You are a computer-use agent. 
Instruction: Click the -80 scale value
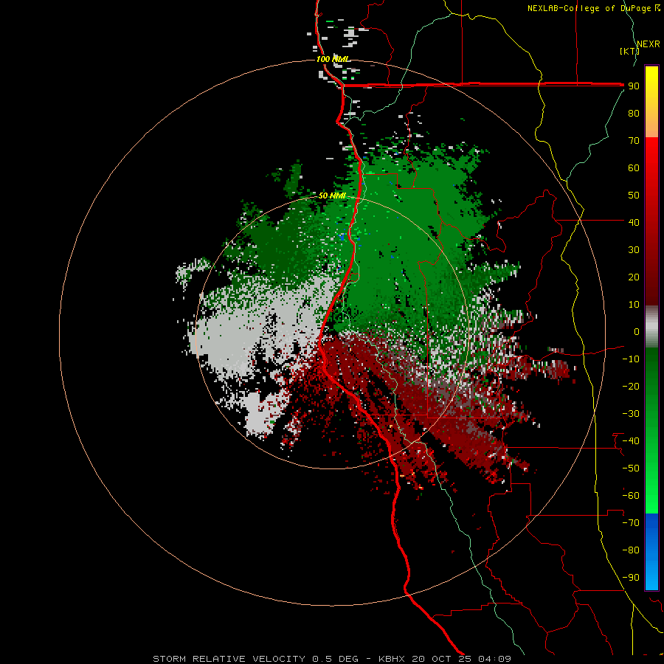coord(631,550)
